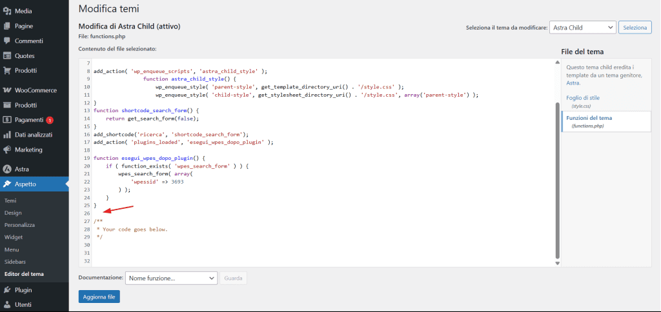This screenshot has width=661, height=312.
Task: Select the Design submenu item
Action: point(13,213)
